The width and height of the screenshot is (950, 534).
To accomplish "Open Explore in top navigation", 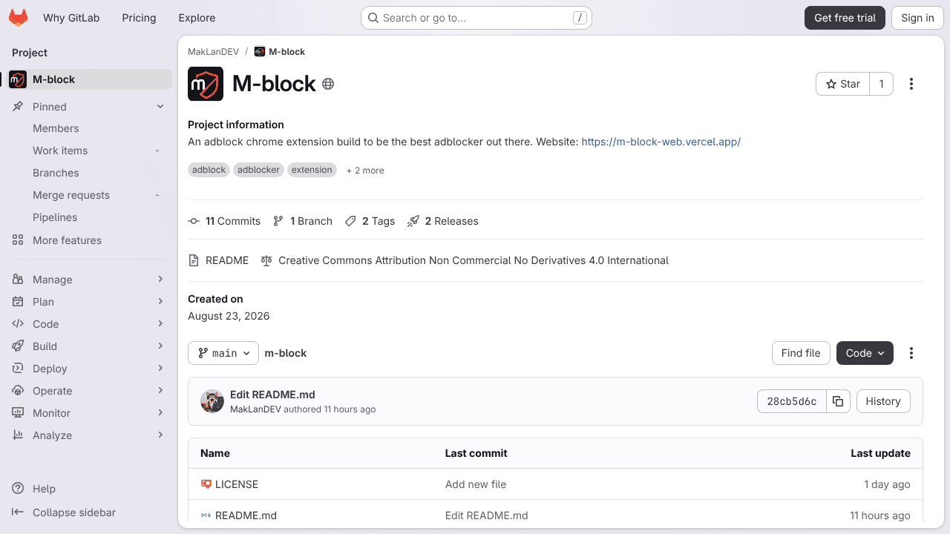I will pyautogui.click(x=197, y=18).
